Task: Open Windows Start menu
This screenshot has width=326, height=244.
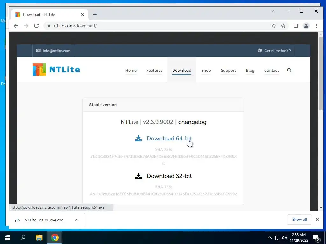Action: click(8, 238)
